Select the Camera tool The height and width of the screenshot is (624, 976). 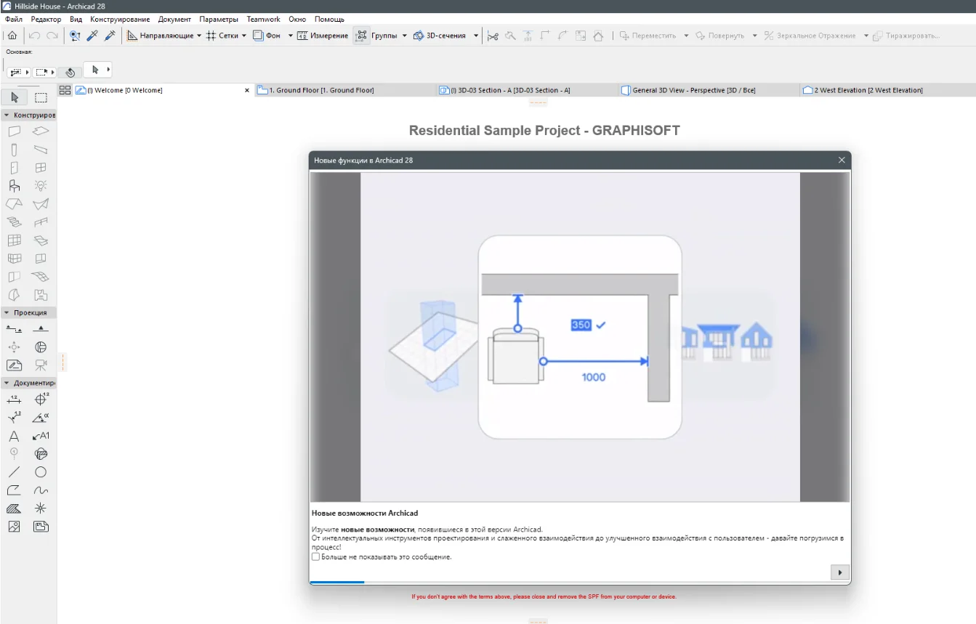click(41, 365)
